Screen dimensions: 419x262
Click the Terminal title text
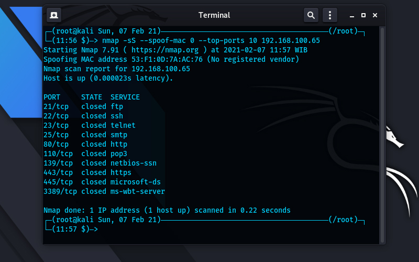point(214,15)
